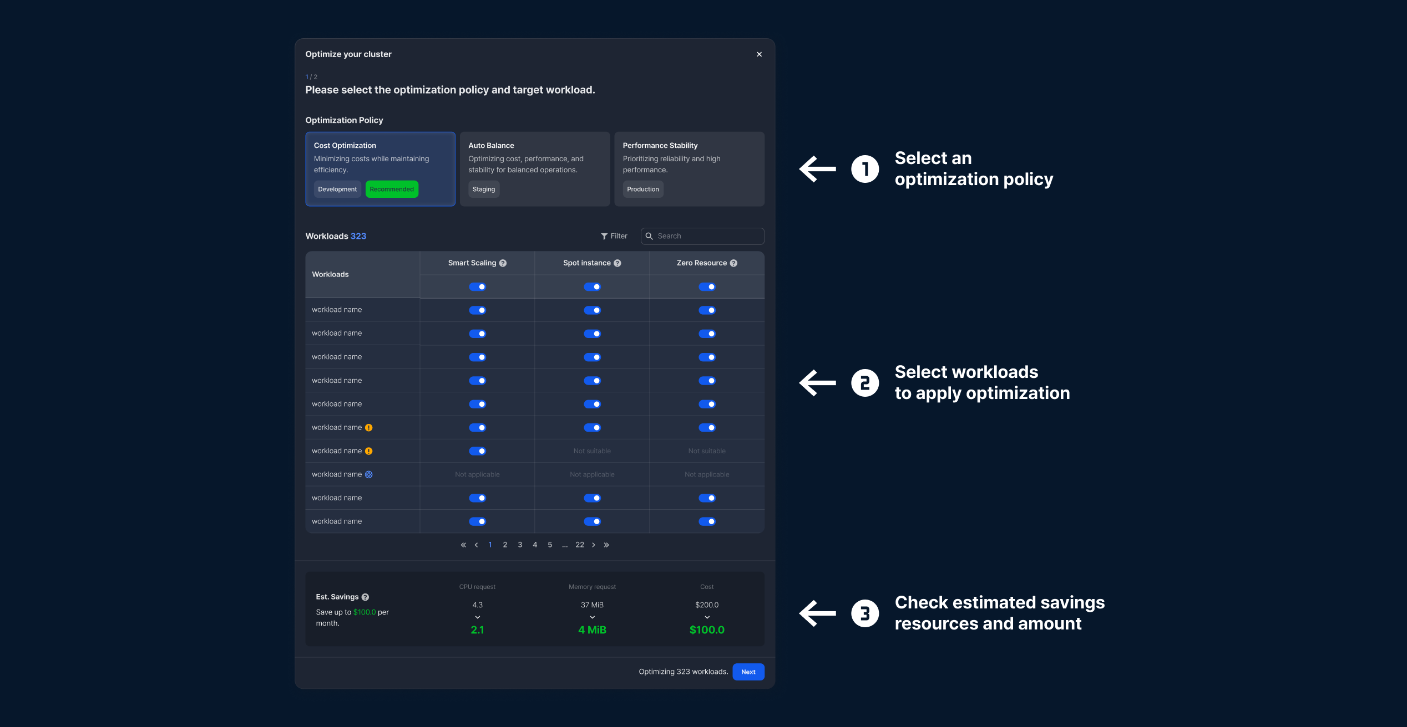Click the Zero Resource help icon

click(733, 263)
